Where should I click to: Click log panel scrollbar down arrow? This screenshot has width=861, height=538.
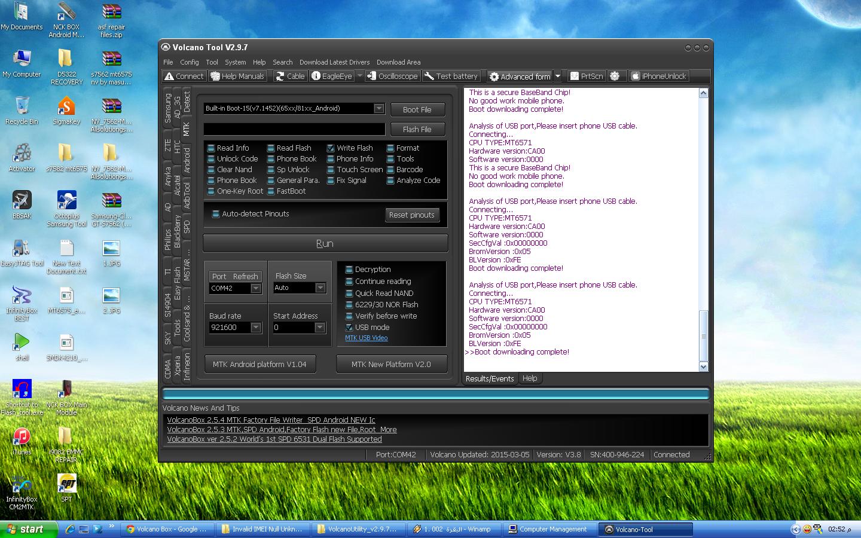pyautogui.click(x=703, y=367)
